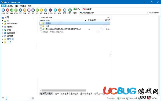Click the Convert web page input field
The width and height of the screenshot is (161, 101).
tap(80, 17)
